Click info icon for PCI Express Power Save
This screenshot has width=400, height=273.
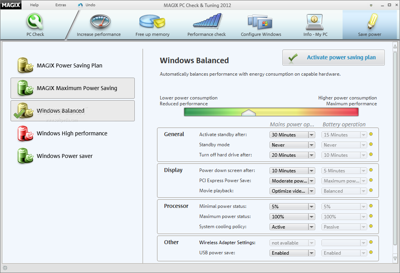pos(371,180)
